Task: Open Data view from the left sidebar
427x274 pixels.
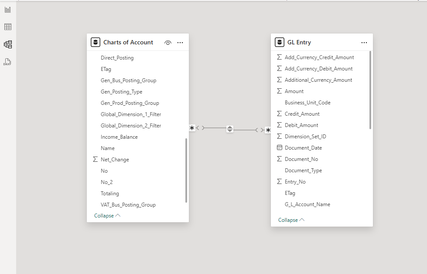Action: (7, 27)
